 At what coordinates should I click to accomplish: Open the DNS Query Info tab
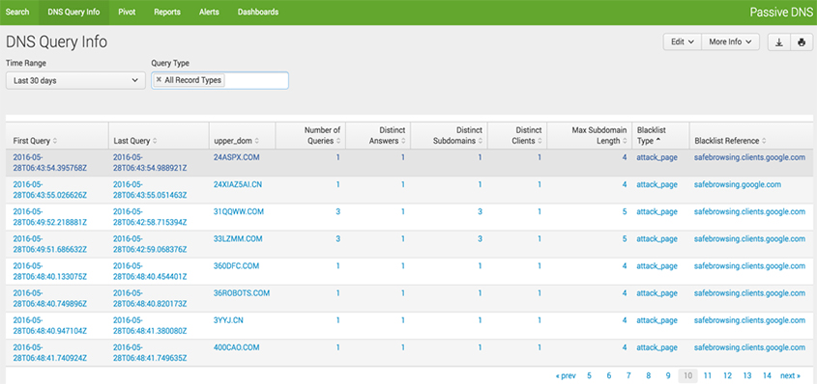click(73, 12)
